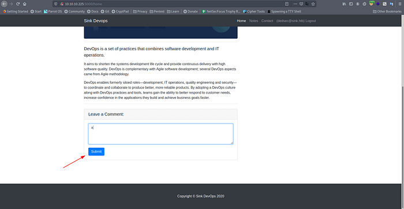Click the Save to Pocket icon
This screenshot has width=404, height=209.
301,4
